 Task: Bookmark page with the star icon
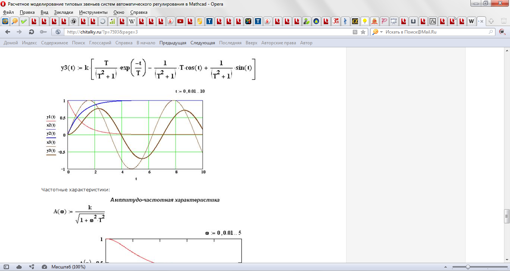pyautogui.click(x=363, y=32)
